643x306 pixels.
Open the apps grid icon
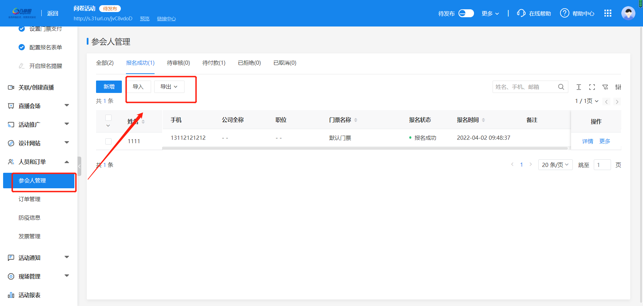[608, 13]
